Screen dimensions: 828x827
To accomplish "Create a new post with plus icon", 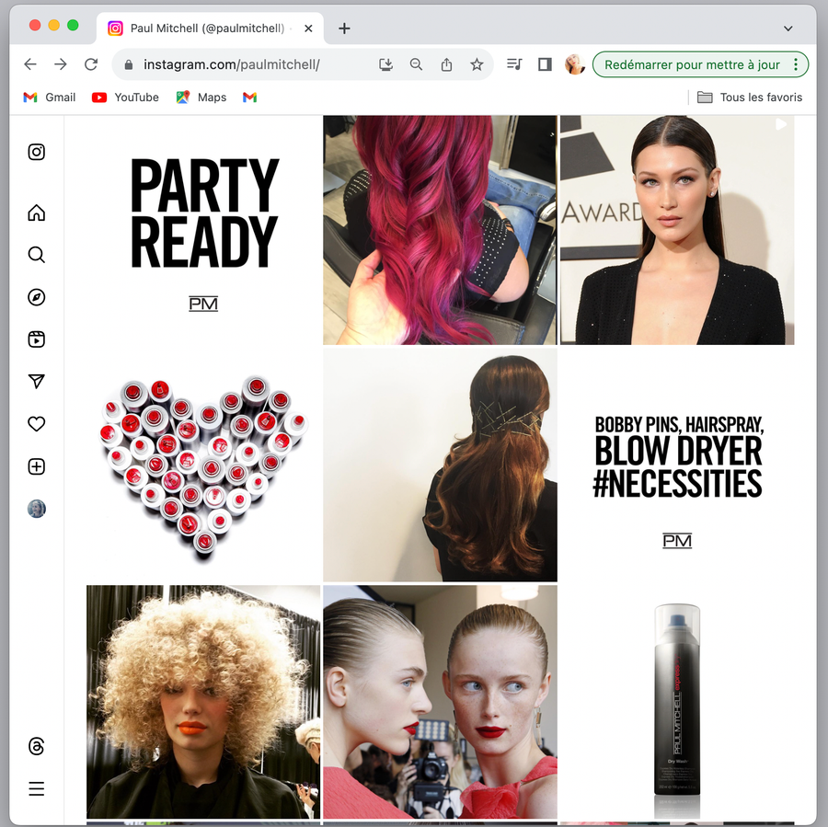I will click(x=37, y=466).
